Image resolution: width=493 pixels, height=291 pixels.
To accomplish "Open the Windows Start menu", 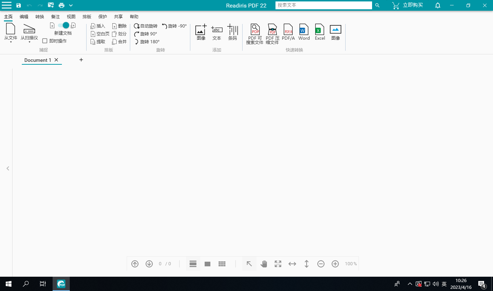I will pyautogui.click(x=9, y=284).
